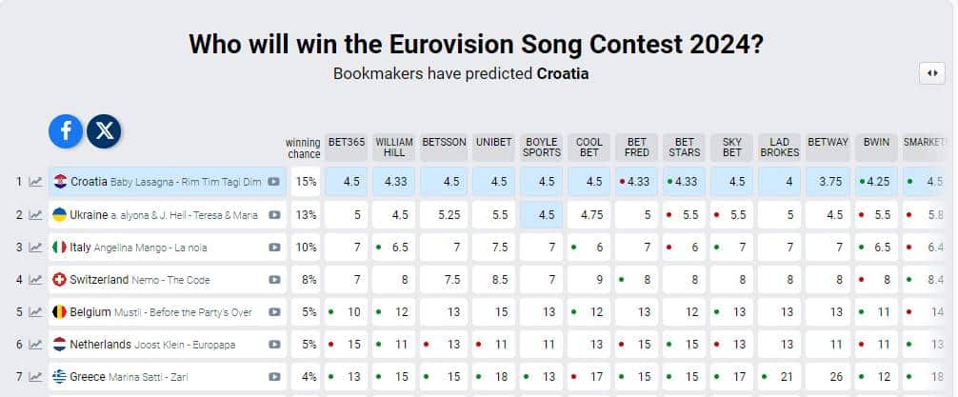This screenshot has width=958, height=397.
Task: Share odds on Facebook icon
Action: pos(66,131)
